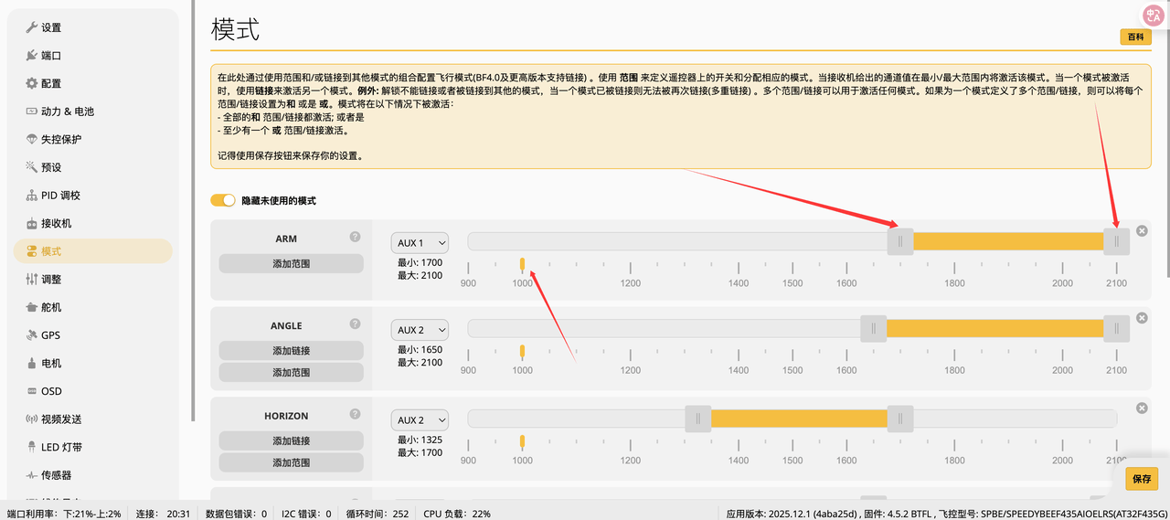Click 添加范围 under ARM
Screen dimensions: 1170x520
point(292,263)
